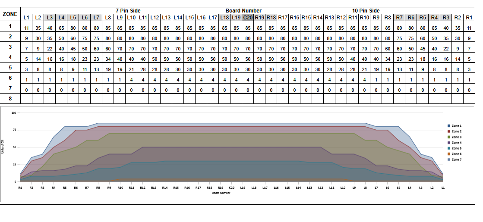
Task: Click value 65 in Zone 1 under L4
Action: pos(62,28)
